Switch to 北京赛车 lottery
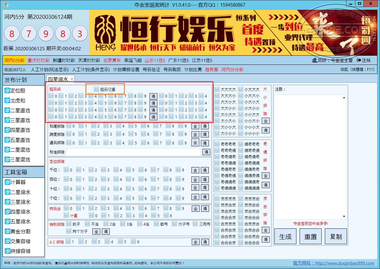 pyautogui.click(x=112, y=60)
